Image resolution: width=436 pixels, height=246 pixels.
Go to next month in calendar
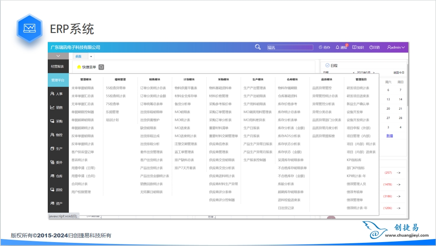point(374,72)
